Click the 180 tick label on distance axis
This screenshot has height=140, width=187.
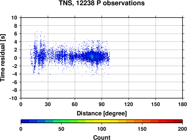pyautogui.click(x=183, y=104)
